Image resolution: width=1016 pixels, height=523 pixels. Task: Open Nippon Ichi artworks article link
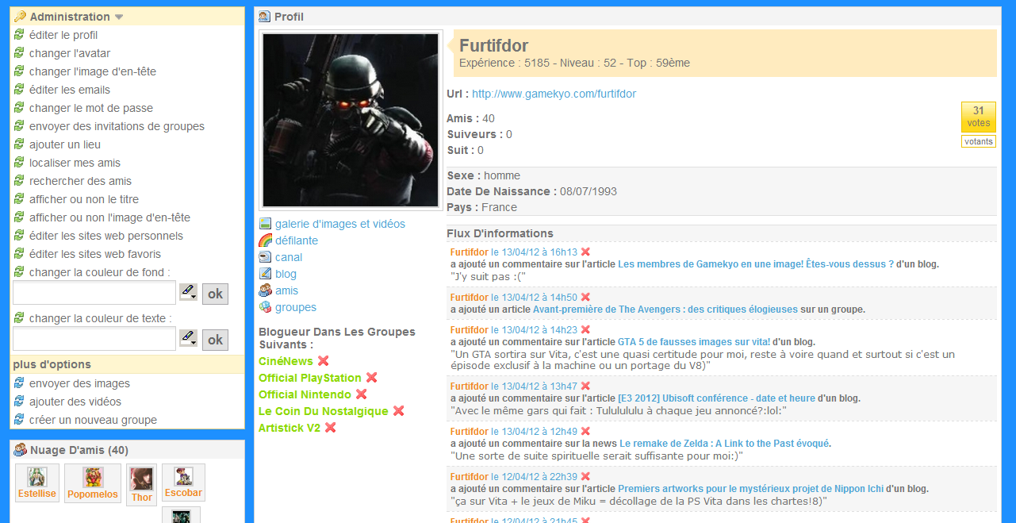pos(750,489)
